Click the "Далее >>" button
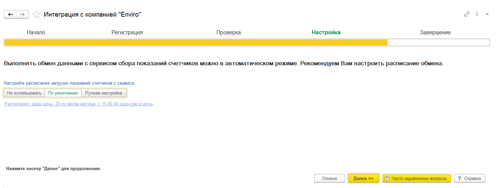 (363, 179)
